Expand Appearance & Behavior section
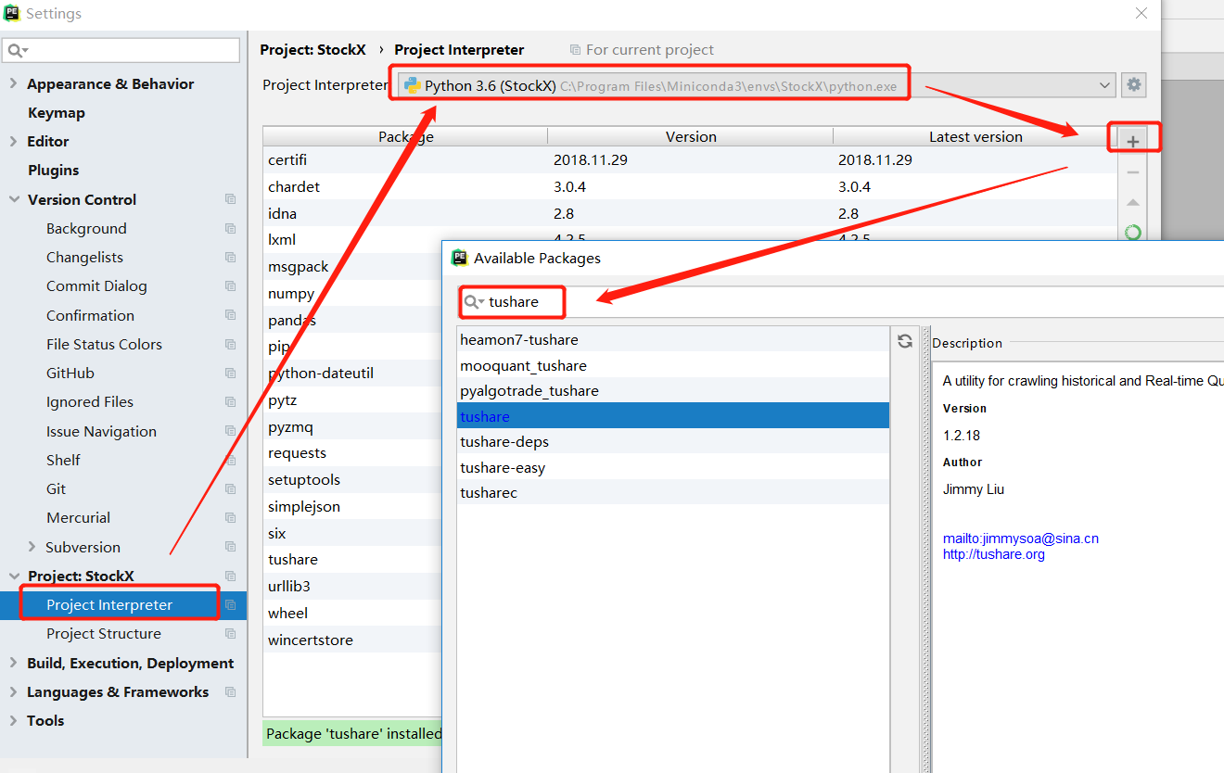This screenshot has width=1224, height=773. pos(13,83)
